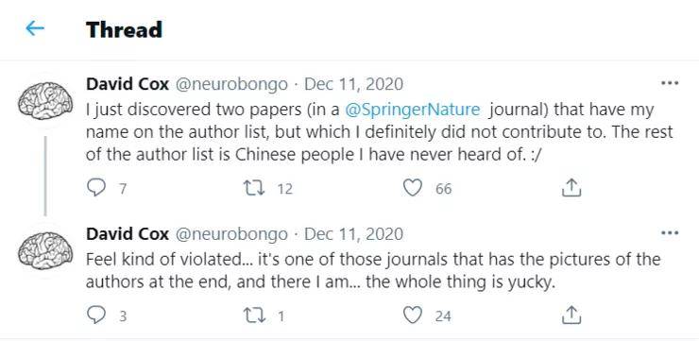The height and width of the screenshot is (341, 699).
Task: Open David Cox's name on second tweet
Action: click(x=128, y=234)
